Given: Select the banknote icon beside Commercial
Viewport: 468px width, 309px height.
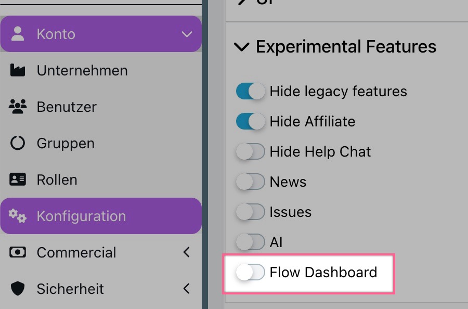Looking at the screenshot, I should pos(18,252).
